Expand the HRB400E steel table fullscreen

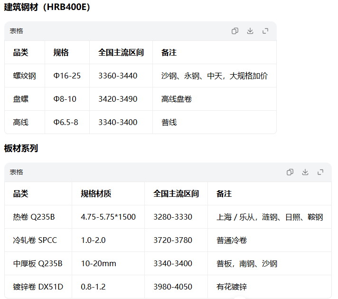coord(265,31)
